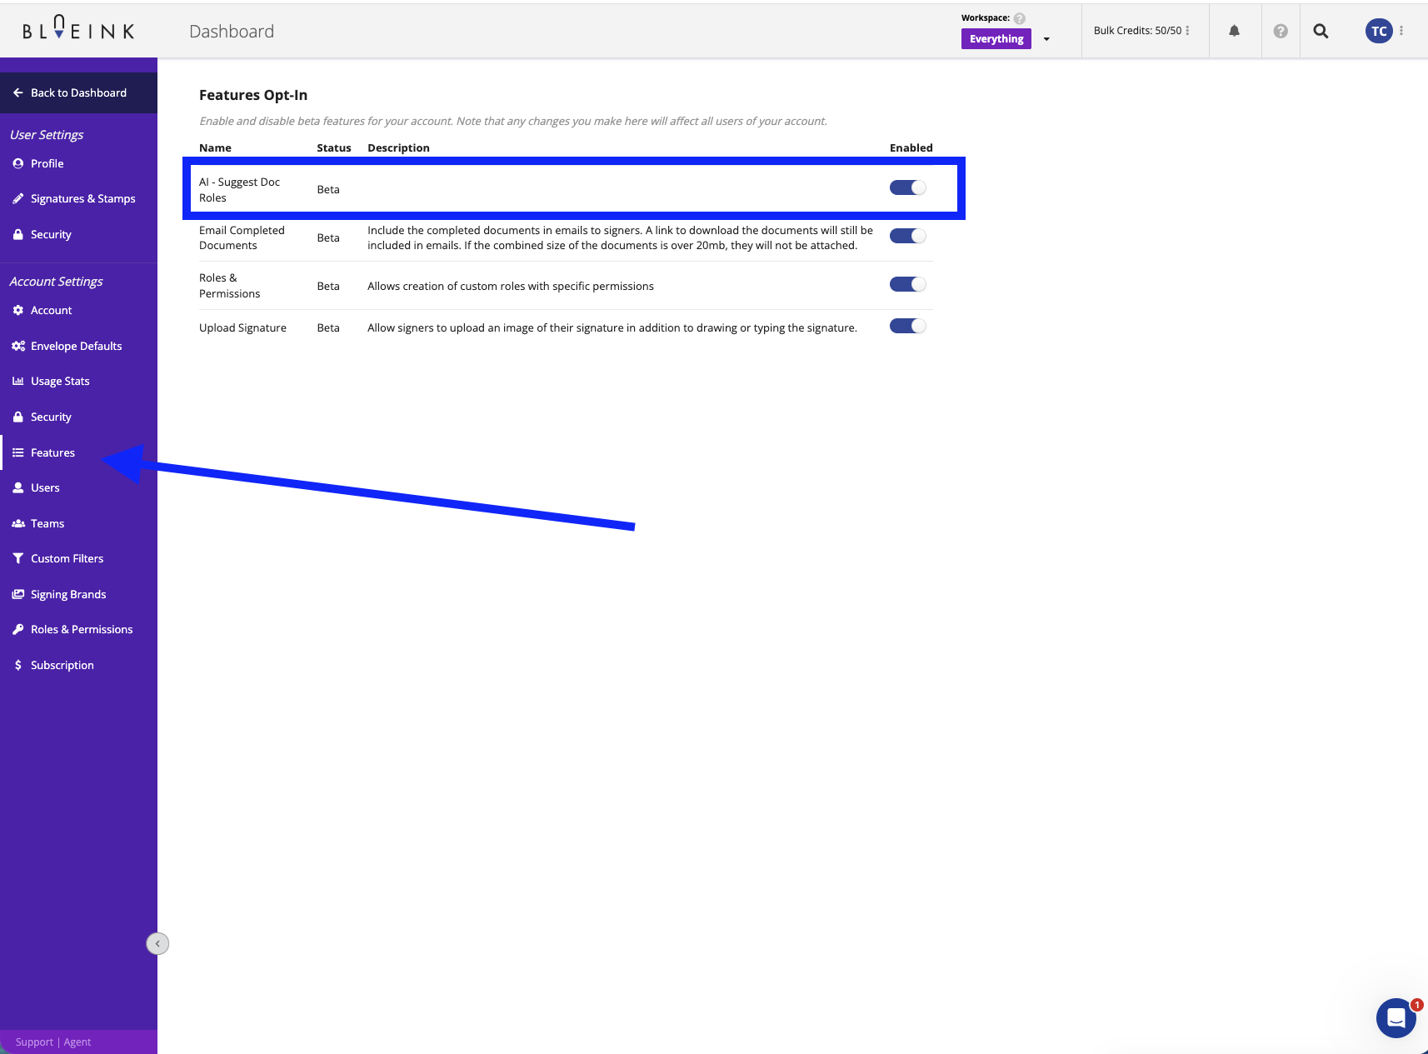Viewport: 1428px width, 1054px height.
Task: Click the Subscription dollar icon
Action: click(17, 665)
